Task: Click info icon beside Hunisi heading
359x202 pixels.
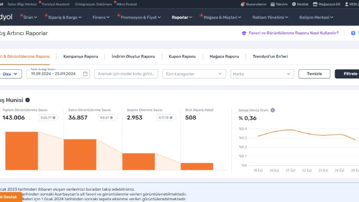Action: coord(28,100)
